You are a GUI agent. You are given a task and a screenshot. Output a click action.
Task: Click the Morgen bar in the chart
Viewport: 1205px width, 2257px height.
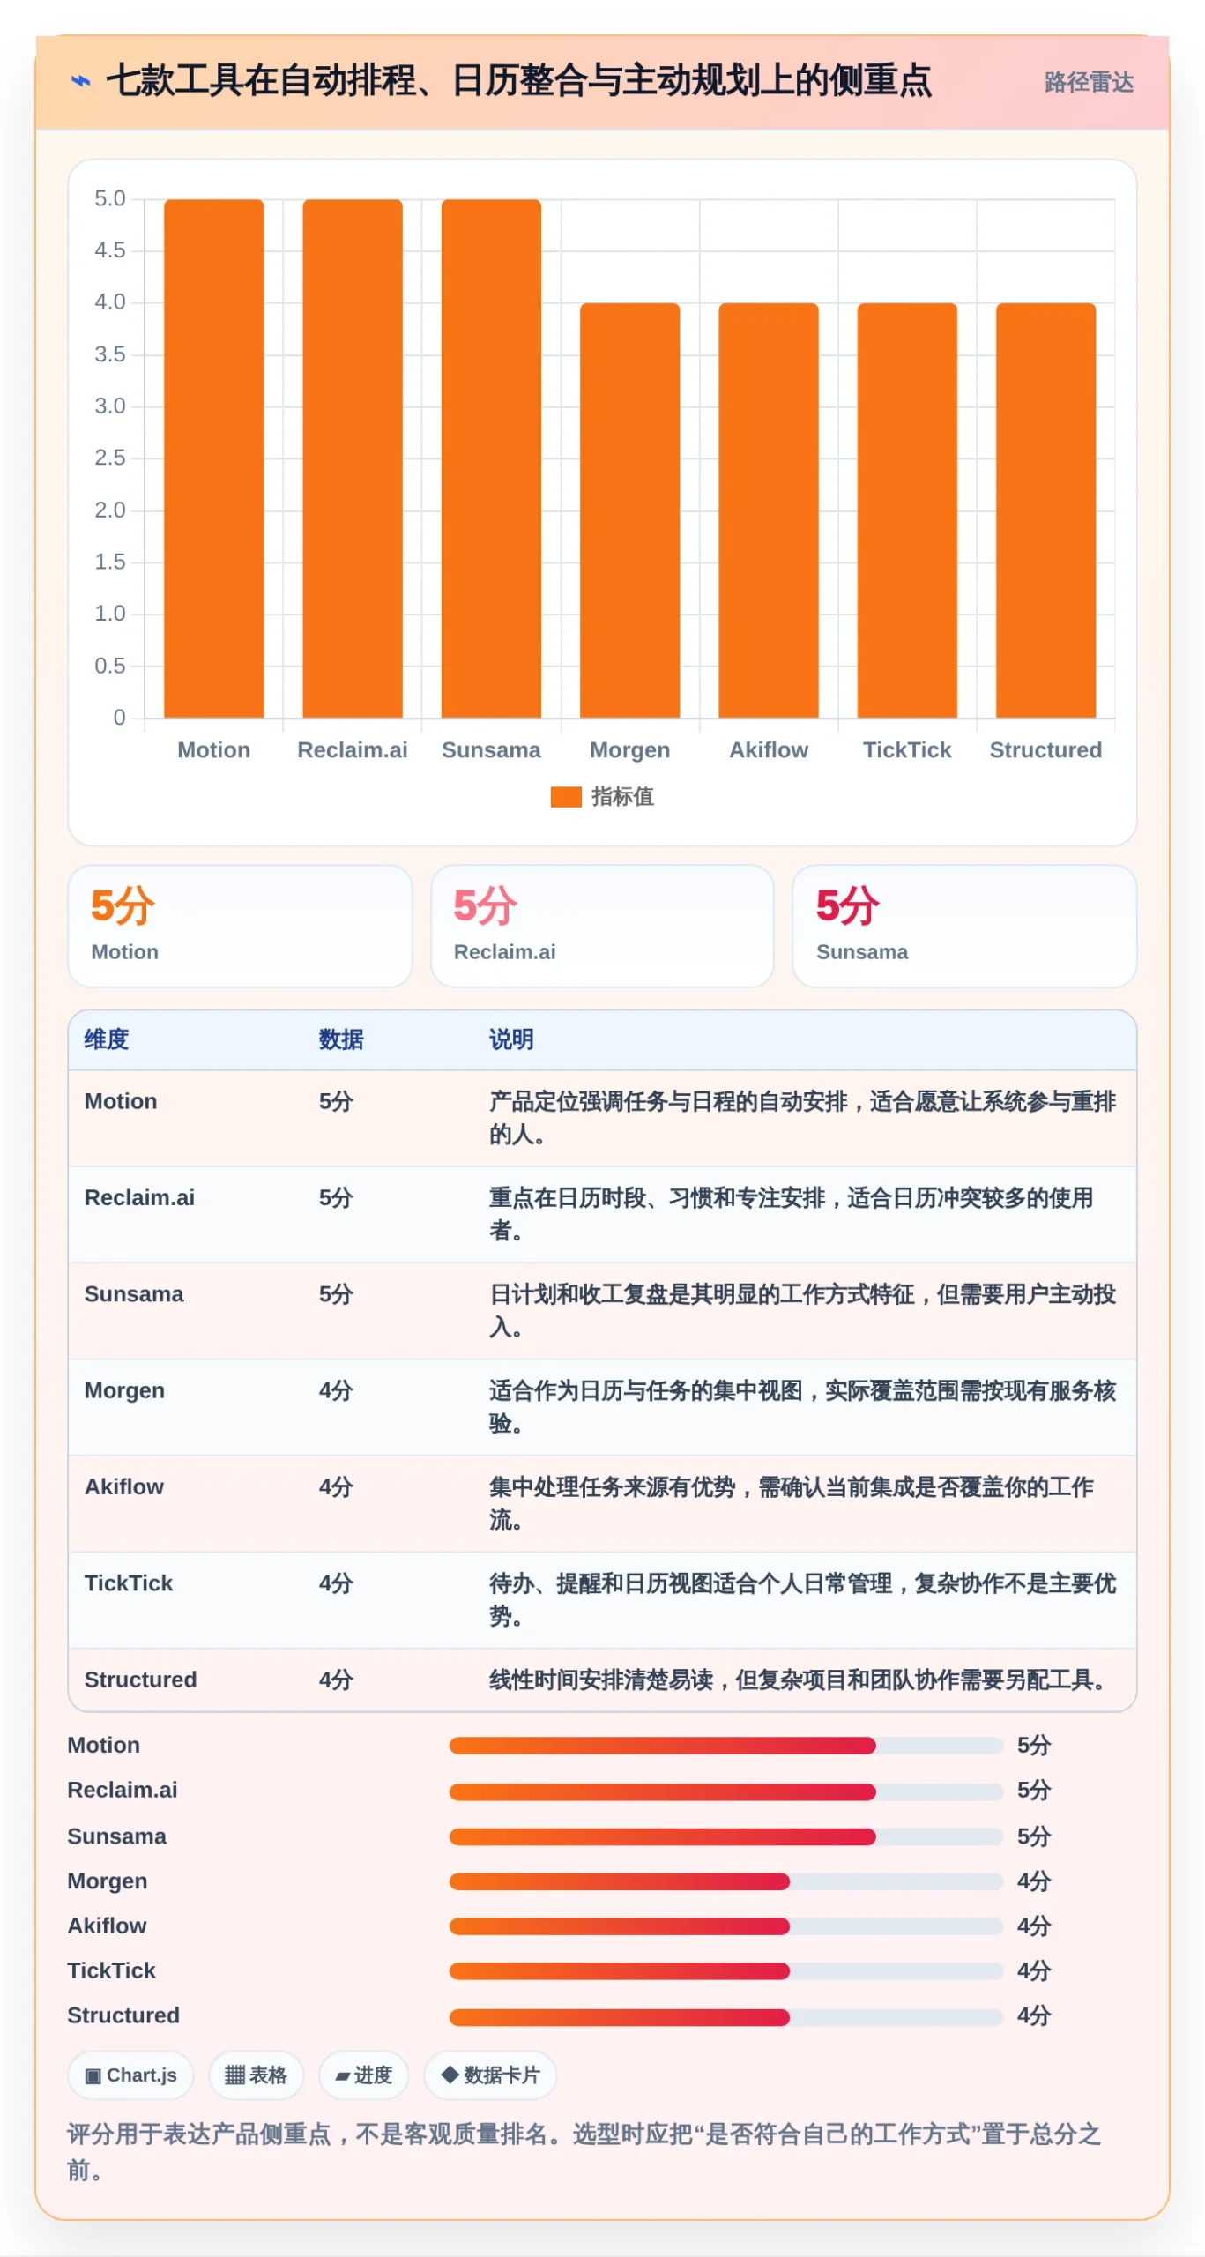pyautogui.click(x=630, y=510)
